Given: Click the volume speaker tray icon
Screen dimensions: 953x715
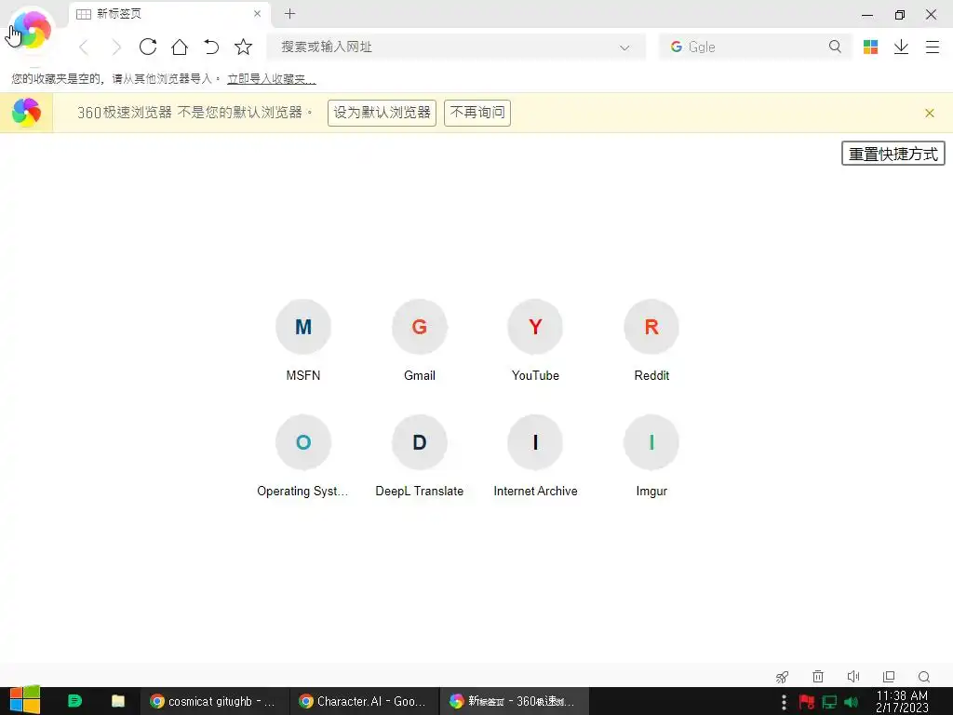Looking at the screenshot, I should pos(851,702).
